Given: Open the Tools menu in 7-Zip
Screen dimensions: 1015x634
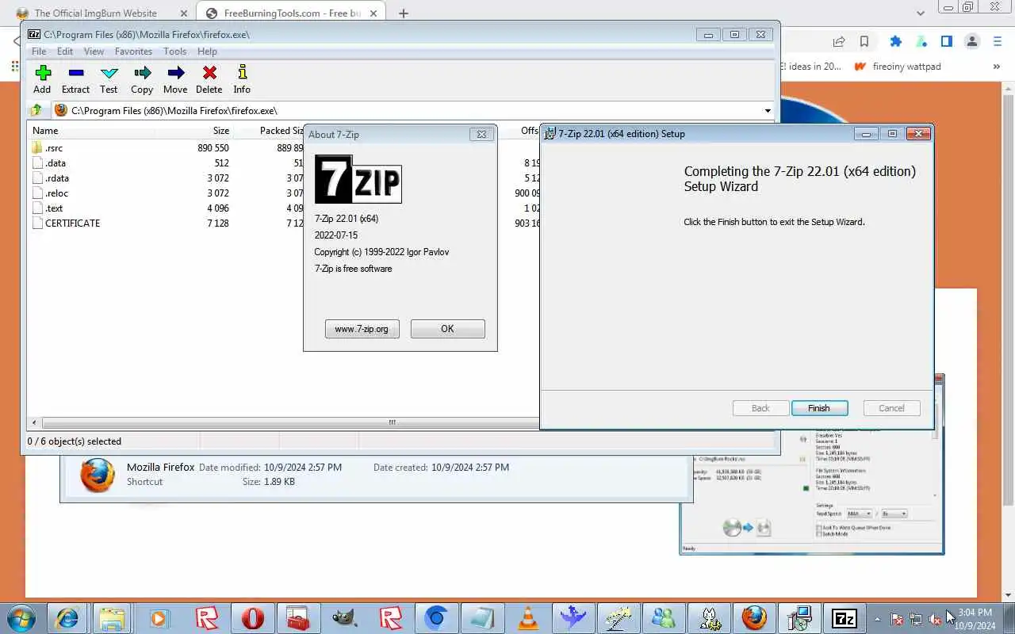Looking at the screenshot, I should click(174, 52).
